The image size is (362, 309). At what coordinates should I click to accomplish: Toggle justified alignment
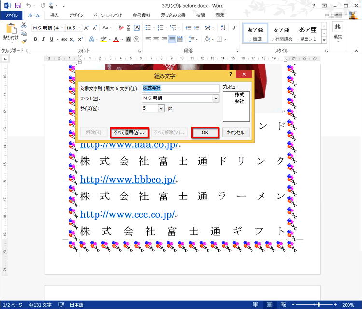(172, 39)
